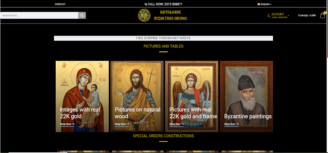
Task: Click the Call Now 2315 508871 number
Action: (x=165, y=4)
